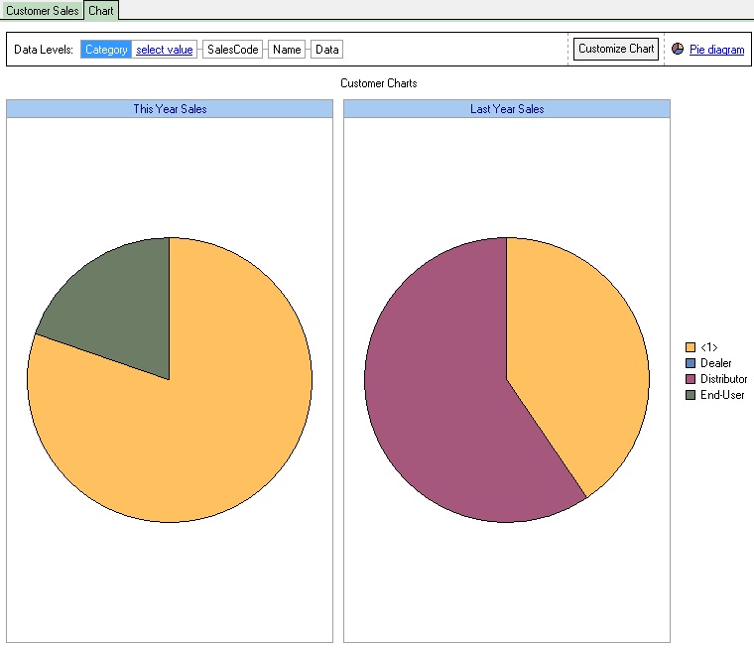
Task: Open the Pie diagram link
Action: point(716,50)
